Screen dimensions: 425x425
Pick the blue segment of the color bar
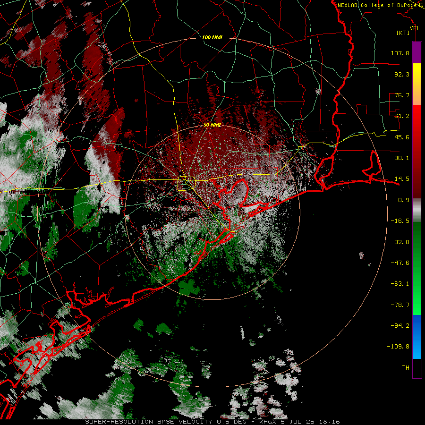tap(417, 337)
